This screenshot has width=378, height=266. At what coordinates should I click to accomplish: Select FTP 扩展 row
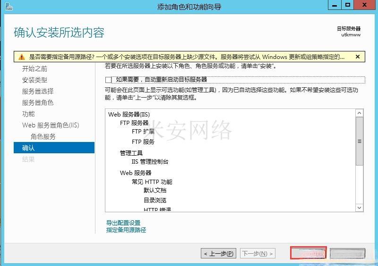(143, 132)
